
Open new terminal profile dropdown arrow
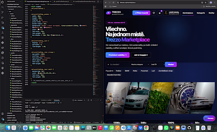coord(86,100)
